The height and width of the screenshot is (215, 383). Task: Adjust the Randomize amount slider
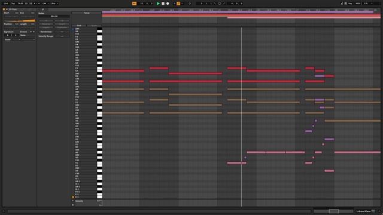(x=62, y=32)
